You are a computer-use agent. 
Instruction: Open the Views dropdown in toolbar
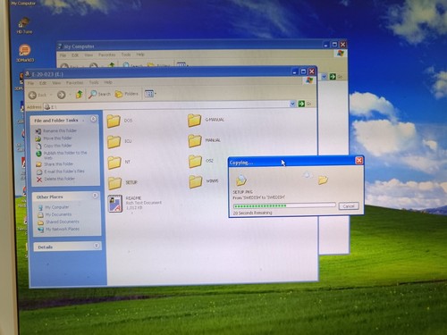click(150, 94)
